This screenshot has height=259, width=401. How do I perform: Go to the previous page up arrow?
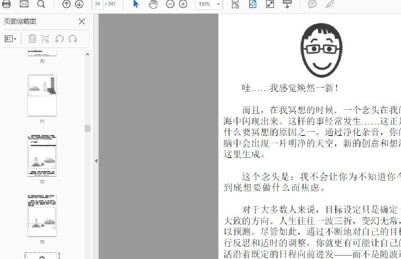[x=66, y=4]
